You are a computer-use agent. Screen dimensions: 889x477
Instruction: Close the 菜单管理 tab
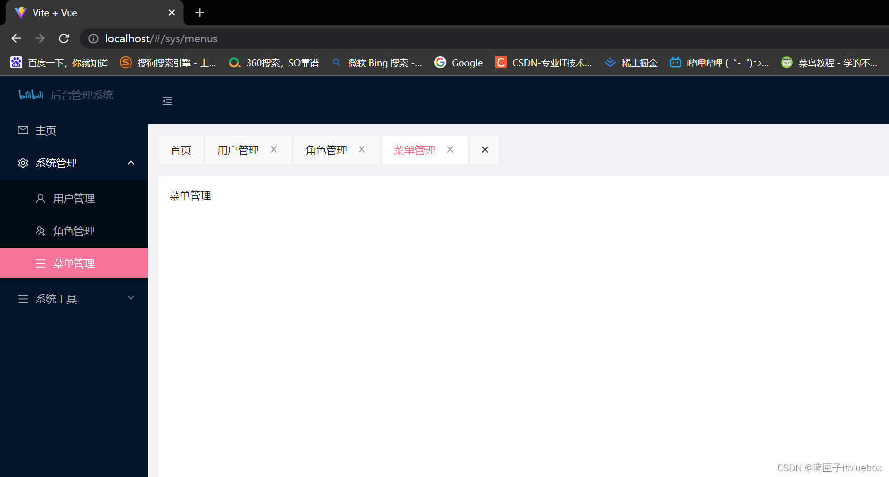(x=450, y=149)
